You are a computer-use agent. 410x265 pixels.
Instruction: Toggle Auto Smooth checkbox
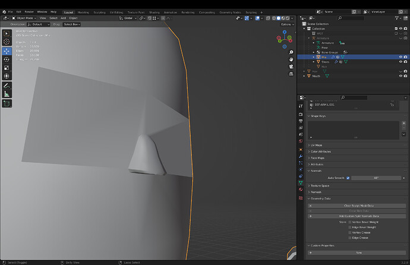click(348, 178)
